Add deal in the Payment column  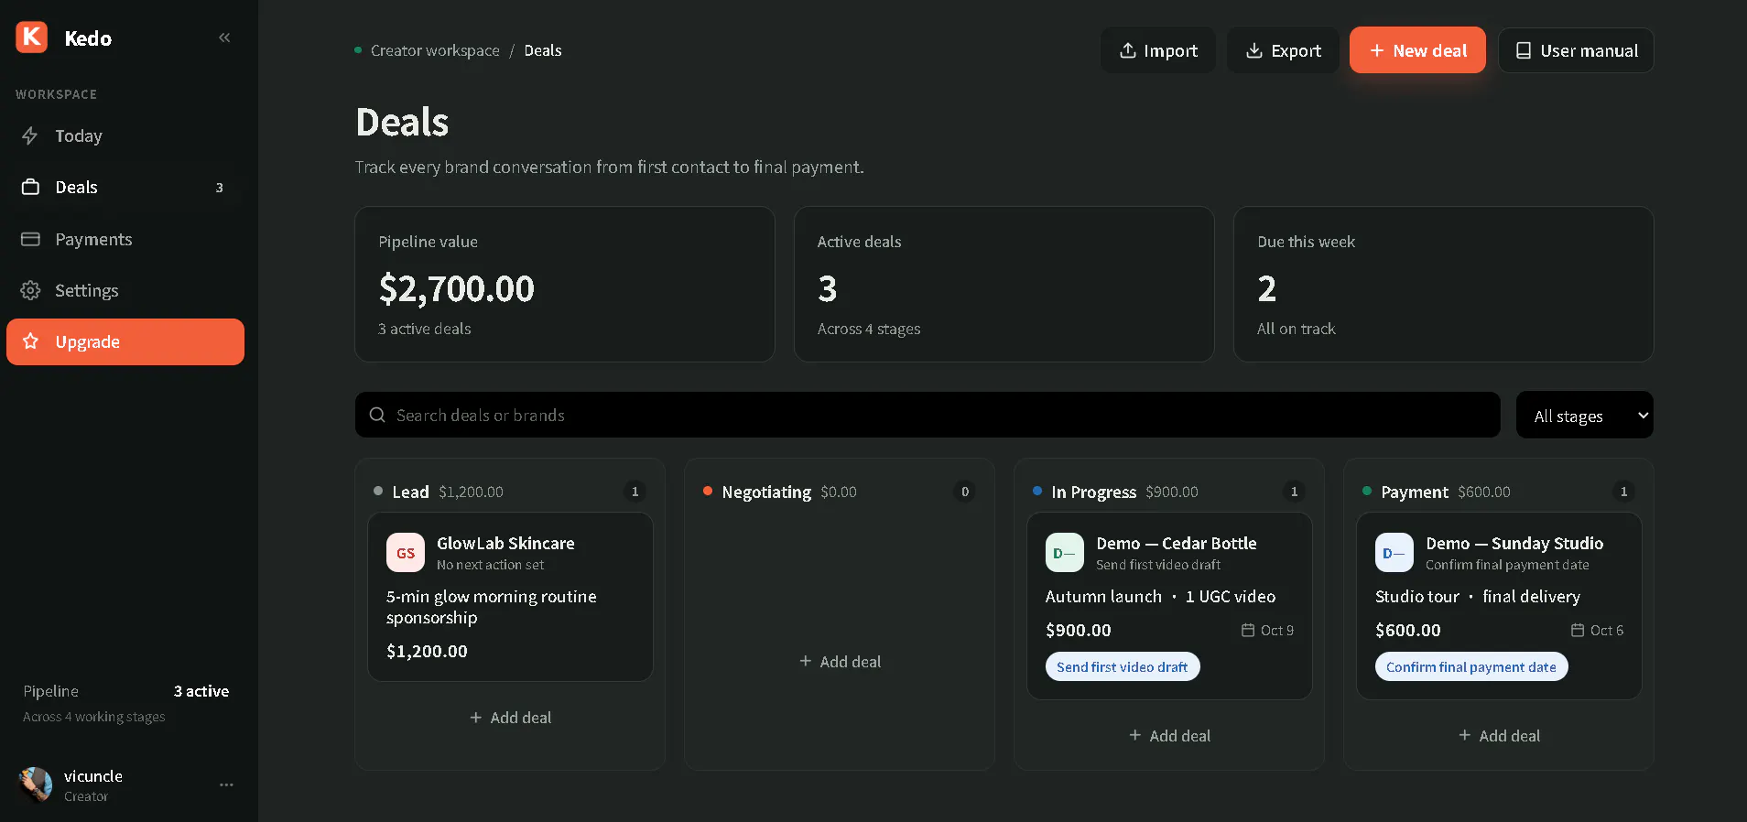[x=1499, y=736]
